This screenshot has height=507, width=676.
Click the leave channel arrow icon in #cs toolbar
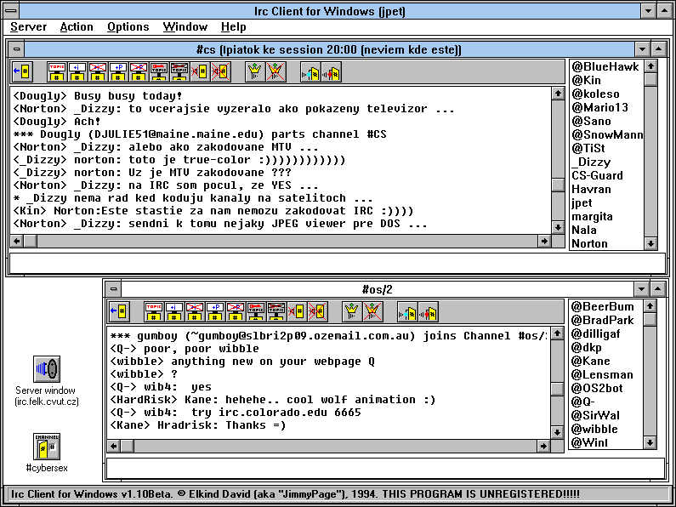21,71
